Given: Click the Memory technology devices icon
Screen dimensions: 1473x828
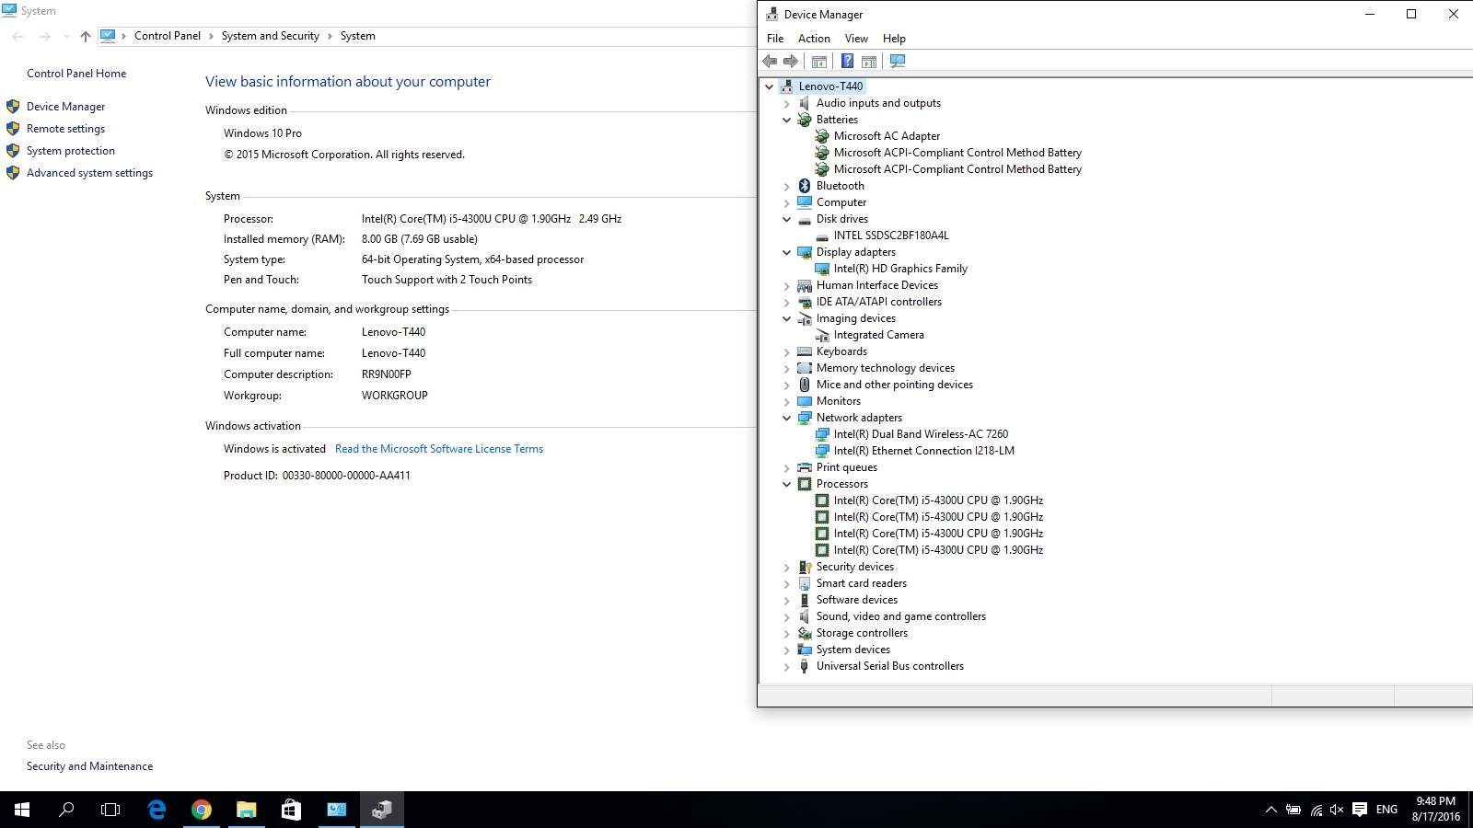Looking at the screenshot, I should click(805, 368).
